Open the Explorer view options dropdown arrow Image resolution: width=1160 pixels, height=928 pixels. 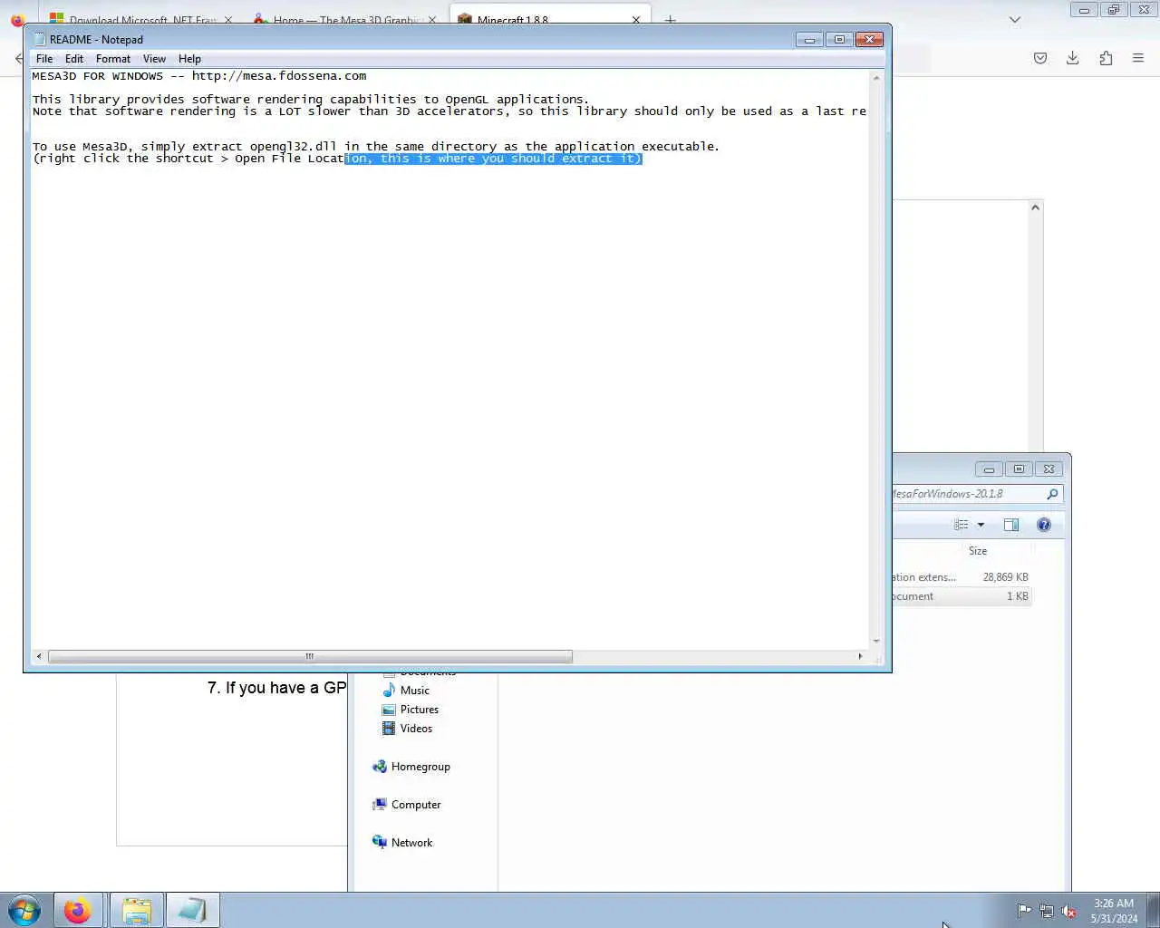pos(981,525)
